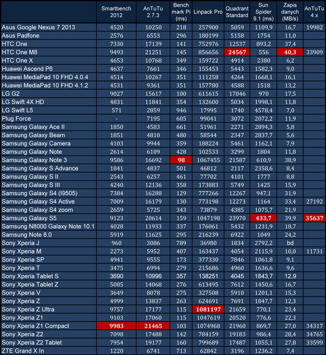Click highlighted write speed value 40,3
This screenshot has height=355, width=326.
tap(290, 52)
